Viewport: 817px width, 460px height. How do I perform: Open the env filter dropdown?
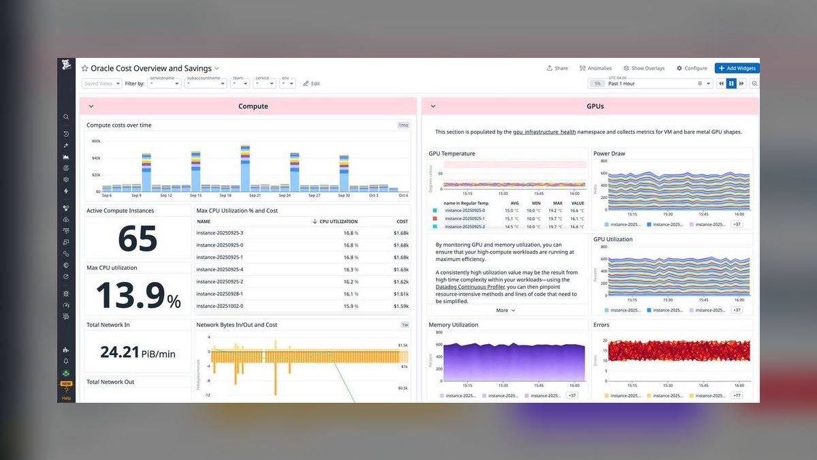[x=289, y=84]
